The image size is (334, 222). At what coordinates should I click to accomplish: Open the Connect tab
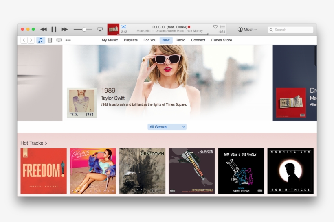(198, 40)
